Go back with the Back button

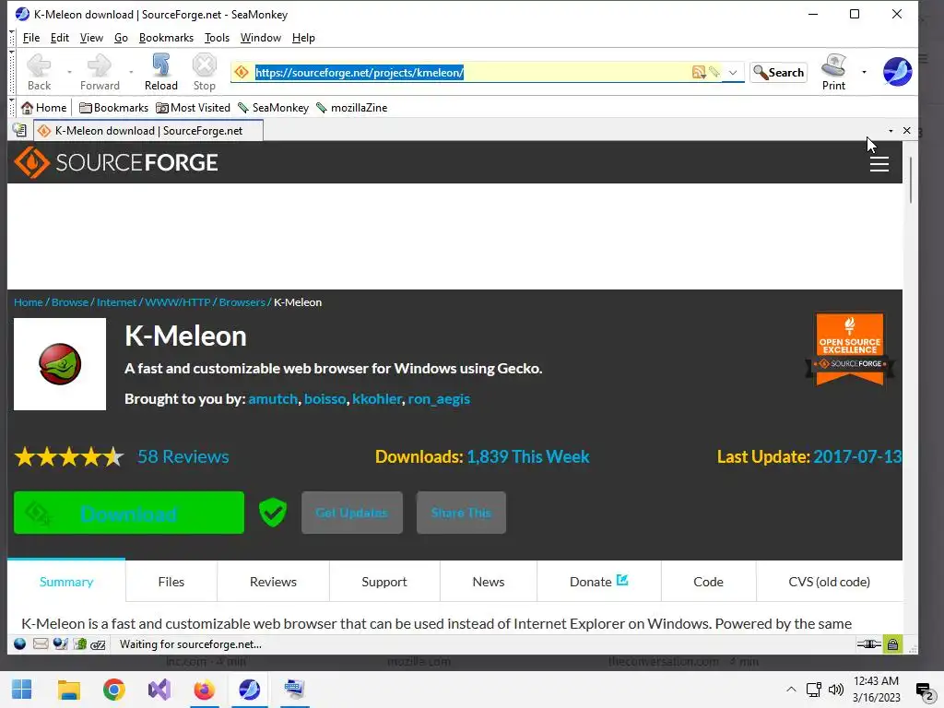(39, 72)
